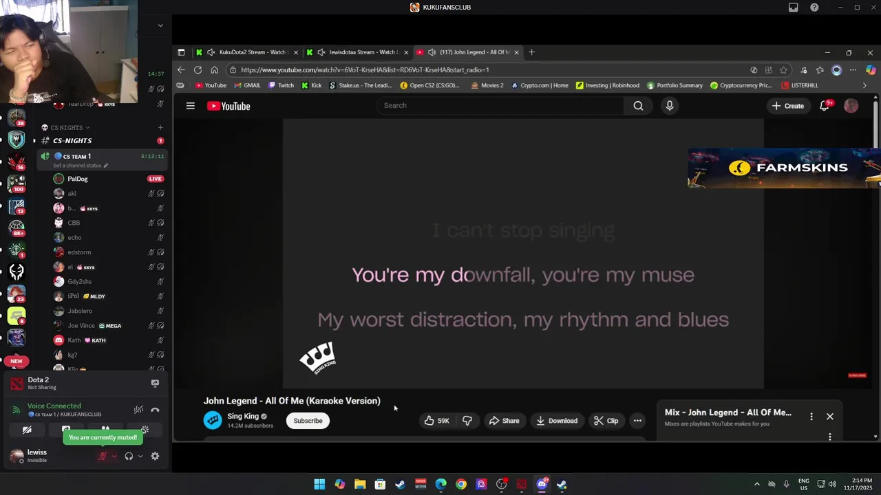The width and height of the screenshot is (881, 495).
Task: Click the browser address bar URL
Action: pos(365,69)
